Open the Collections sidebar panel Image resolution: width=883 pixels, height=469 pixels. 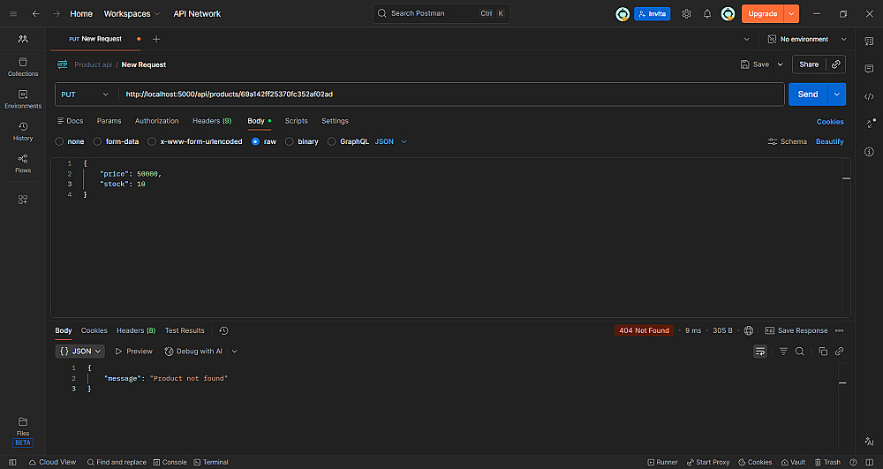click(x=23, y=66)
